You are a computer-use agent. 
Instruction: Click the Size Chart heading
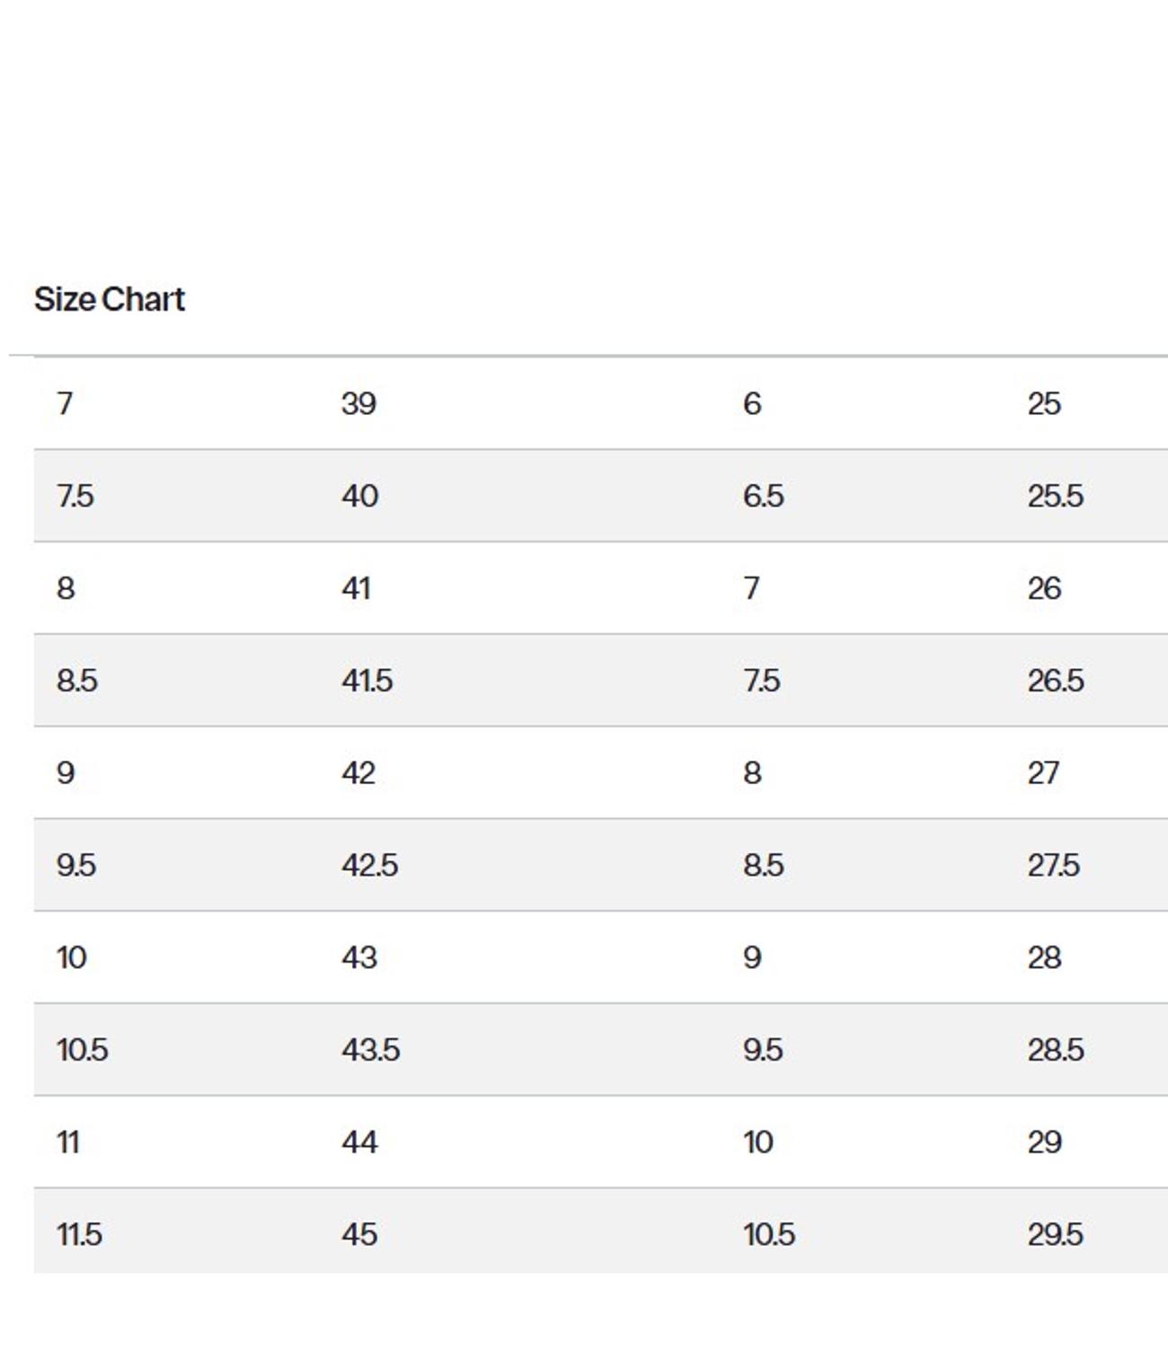[110, 299]
